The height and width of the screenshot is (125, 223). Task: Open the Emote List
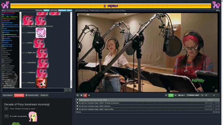44,95
